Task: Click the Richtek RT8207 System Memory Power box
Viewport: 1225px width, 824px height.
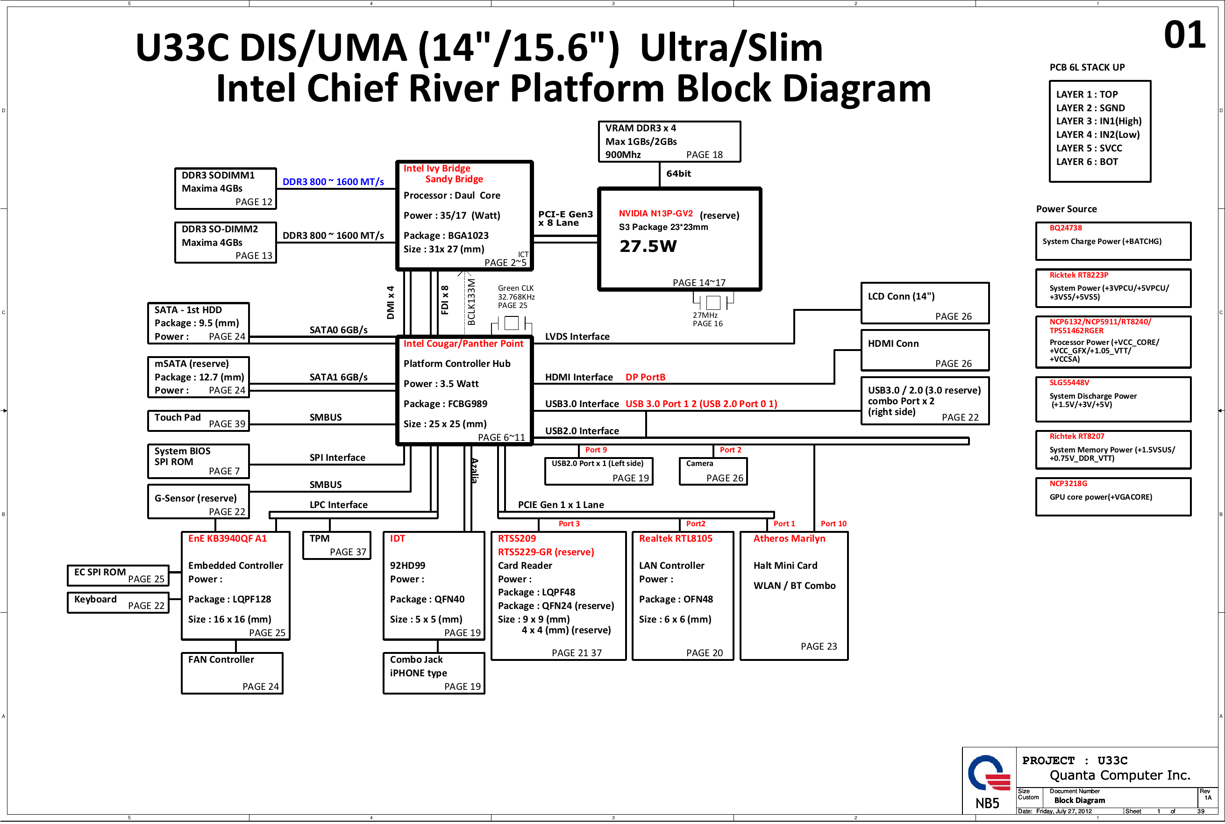Action: coord(1113,449)
